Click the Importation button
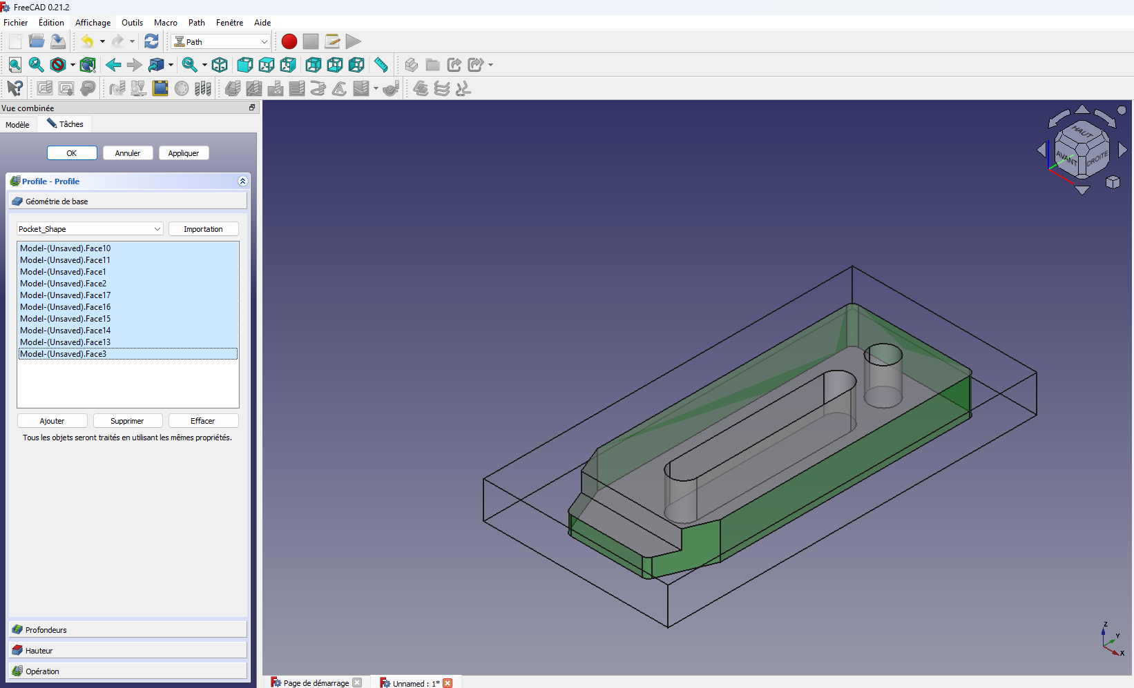The image size is (1134, 688). pos(203,229)
